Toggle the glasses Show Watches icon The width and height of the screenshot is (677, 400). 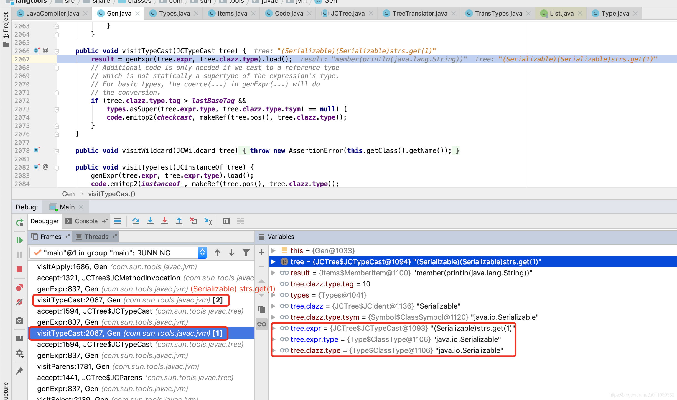tap(261, 324)
